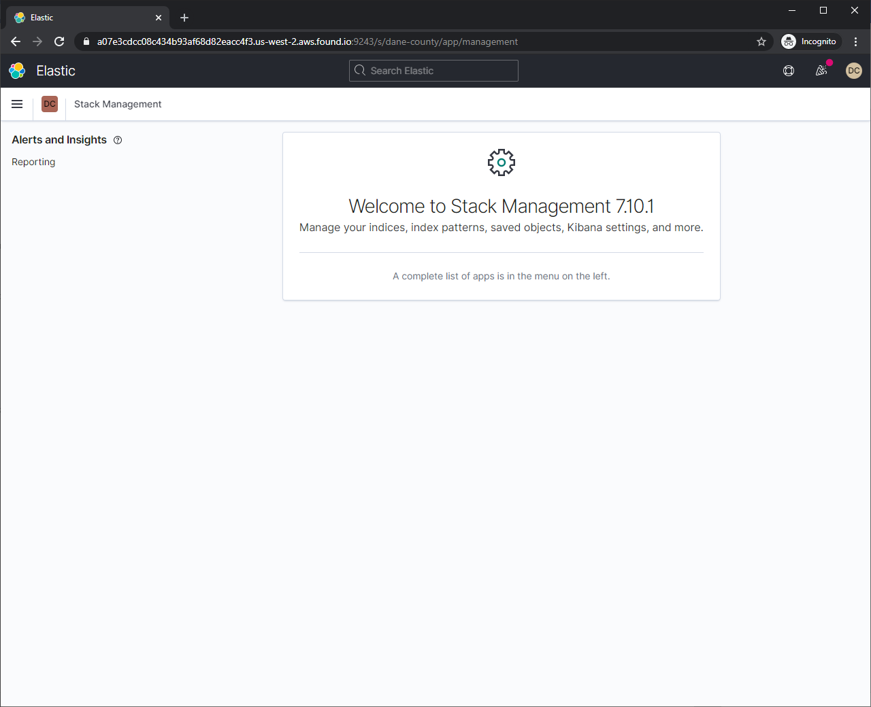Click the 'Manage your indices' description text
871x707 pixels.
[x=502, y=227]
